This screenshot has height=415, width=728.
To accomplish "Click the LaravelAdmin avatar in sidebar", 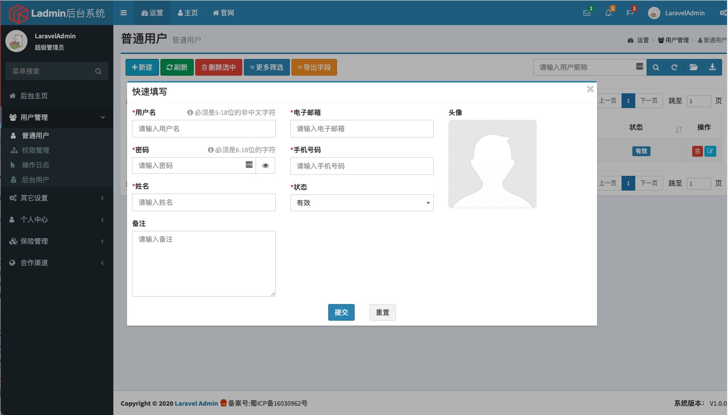I will coord(16,41).
